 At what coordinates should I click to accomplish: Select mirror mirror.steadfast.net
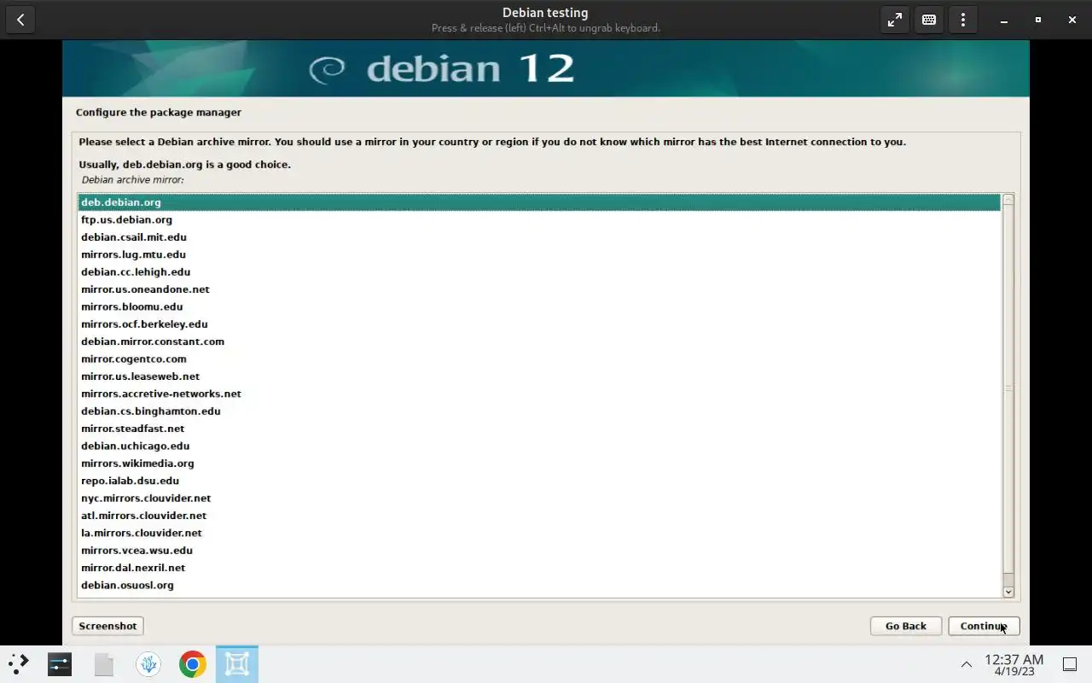pyautogui.click(x=538, y=429)
